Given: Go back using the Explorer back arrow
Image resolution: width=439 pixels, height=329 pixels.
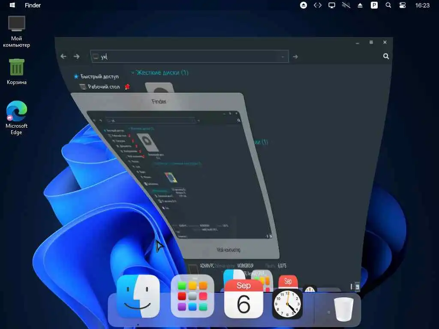Looking at the screenshot, I should (63, 56).
